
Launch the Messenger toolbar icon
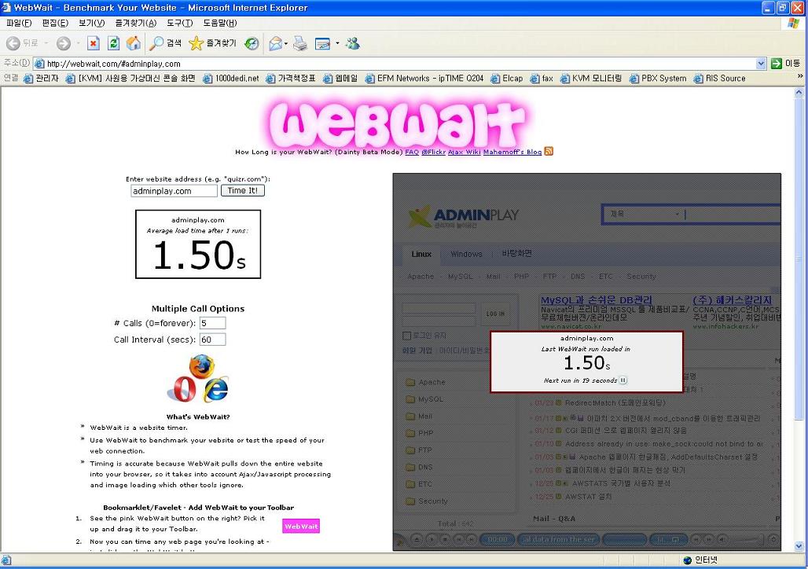[x=353, y=44]
